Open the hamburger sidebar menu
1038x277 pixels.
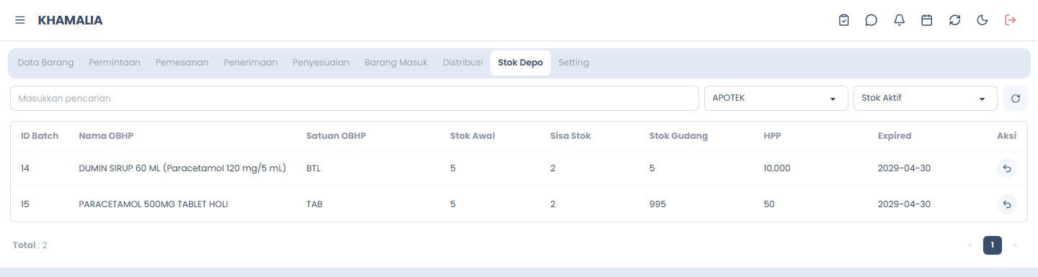pyautogui.click(x=20, y=20)
